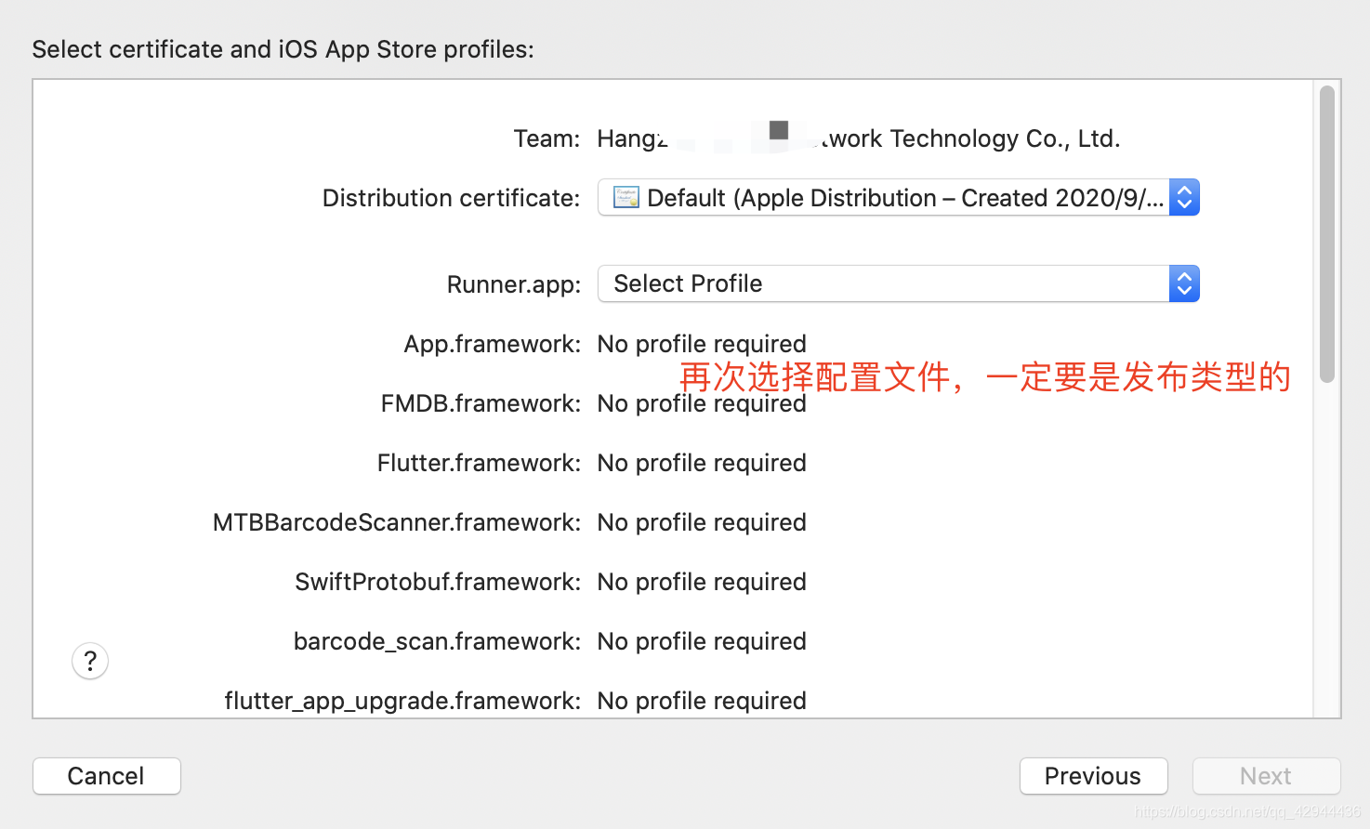
Task: Click the help question mark button
Action: [x=90, y=661]
